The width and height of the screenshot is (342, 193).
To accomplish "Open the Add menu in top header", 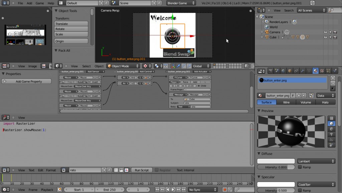I will point(29,3).
